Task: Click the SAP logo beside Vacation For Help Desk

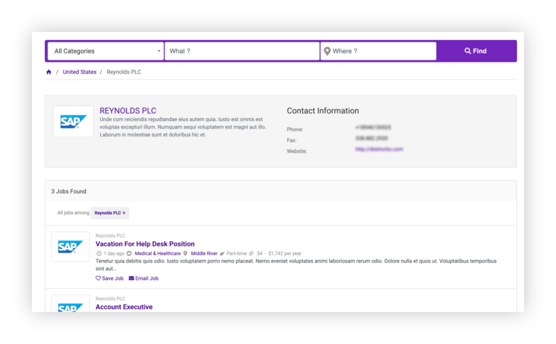Action: click(70, 247)
